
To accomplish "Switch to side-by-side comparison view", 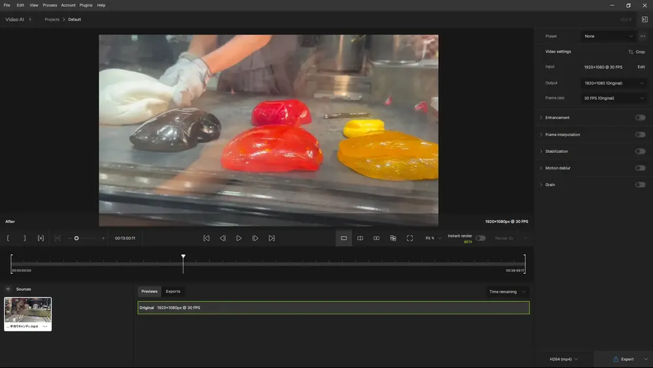I will click(x=376, y=239).
